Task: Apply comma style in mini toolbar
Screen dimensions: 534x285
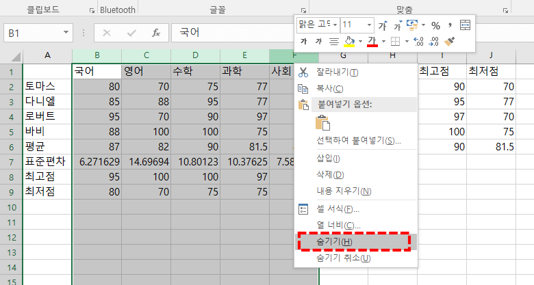Action: (x=450, y=25)
